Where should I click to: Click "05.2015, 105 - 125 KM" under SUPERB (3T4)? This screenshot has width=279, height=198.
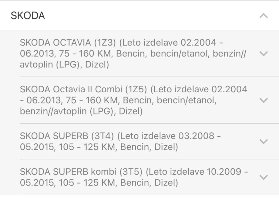click(68, 147)
